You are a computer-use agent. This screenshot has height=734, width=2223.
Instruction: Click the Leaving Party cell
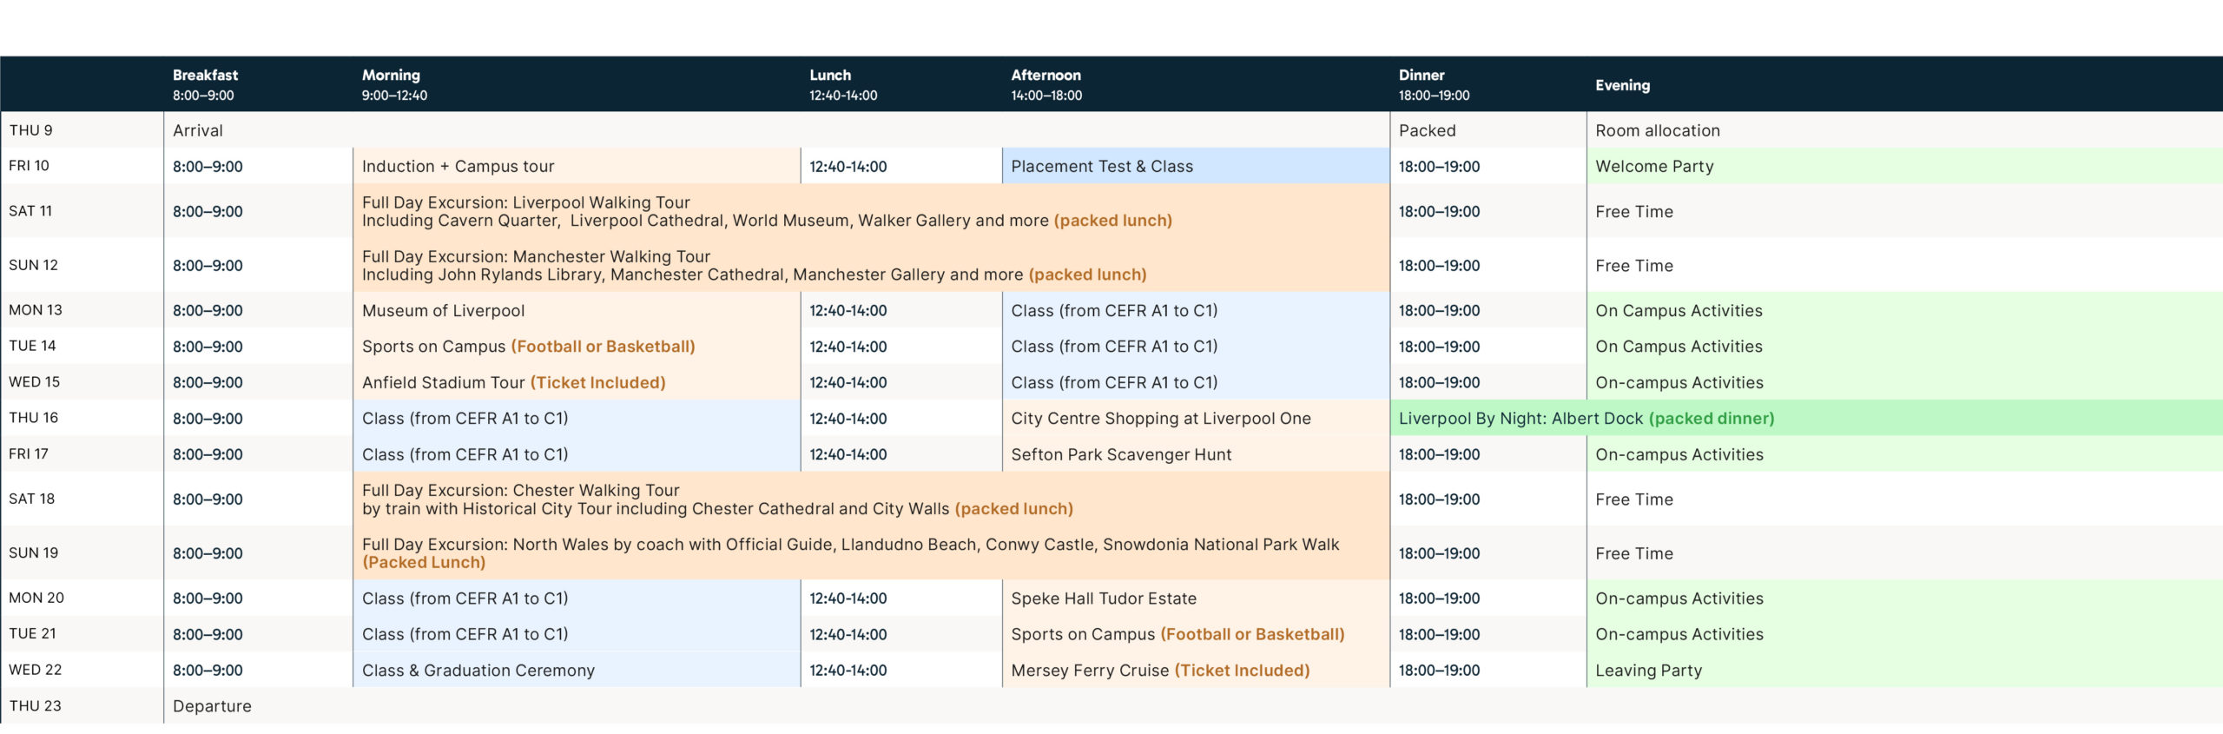1648,670
